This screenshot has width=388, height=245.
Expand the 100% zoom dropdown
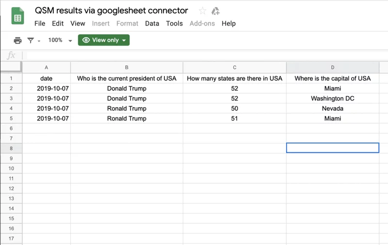[70, 41]
